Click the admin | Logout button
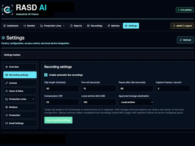 pos(182,26)
